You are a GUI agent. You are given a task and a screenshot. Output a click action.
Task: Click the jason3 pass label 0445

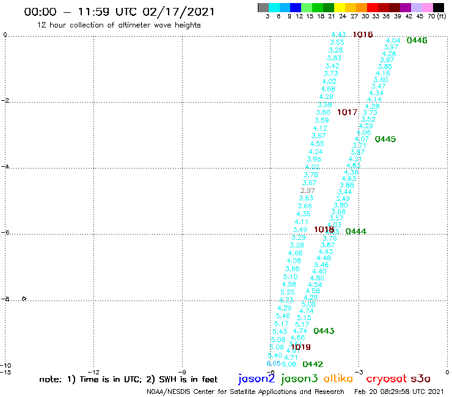(385, 139)
